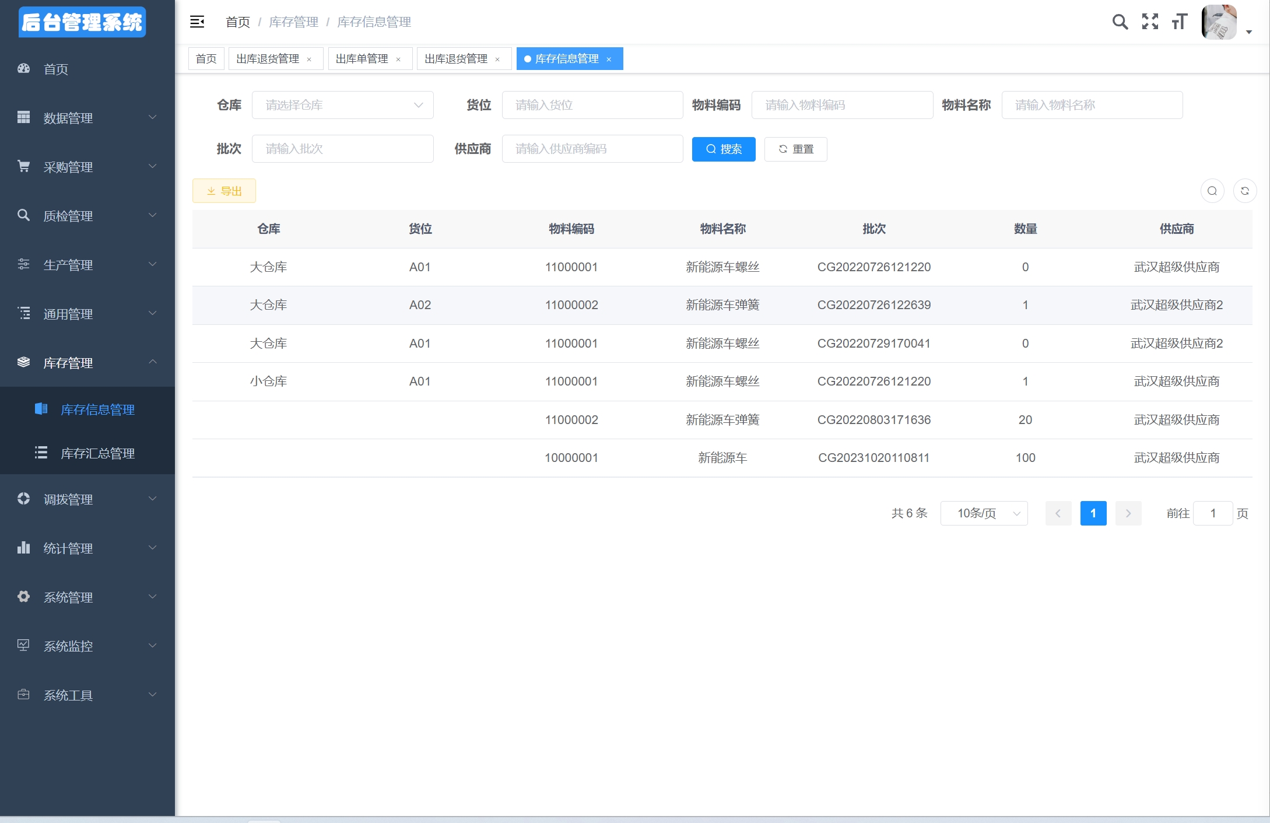Screen dimensions: 1270x823
Task: Focus the 物料编码 input field
Action: point(841,105)
